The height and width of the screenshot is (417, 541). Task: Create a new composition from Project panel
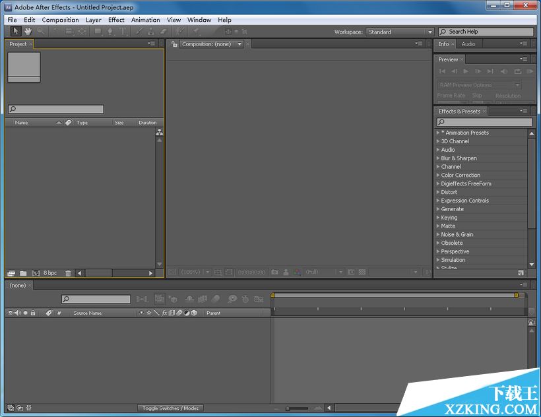click(36, 273)
